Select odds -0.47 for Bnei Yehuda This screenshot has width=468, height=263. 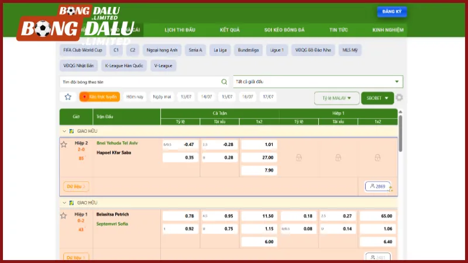point(180,144)
